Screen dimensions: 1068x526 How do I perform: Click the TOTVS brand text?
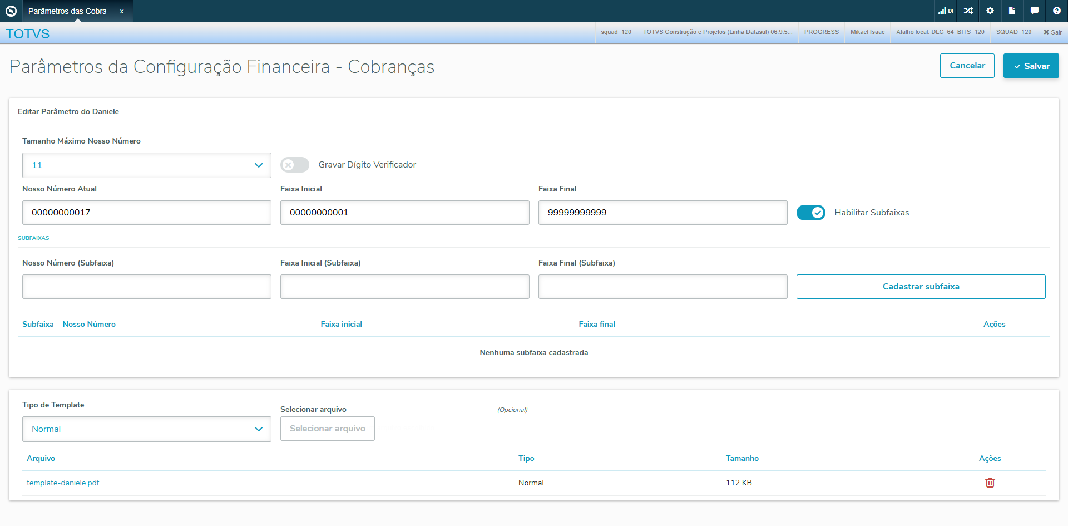[x=28, y=33]
